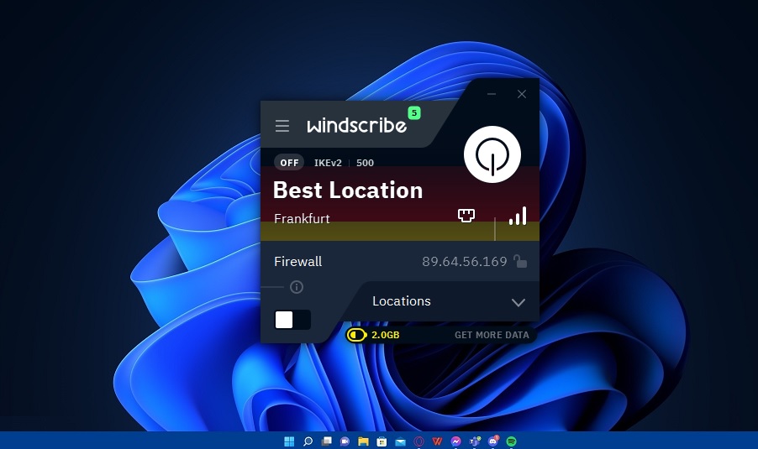Open Task View on the taskbar

point(326,441)
